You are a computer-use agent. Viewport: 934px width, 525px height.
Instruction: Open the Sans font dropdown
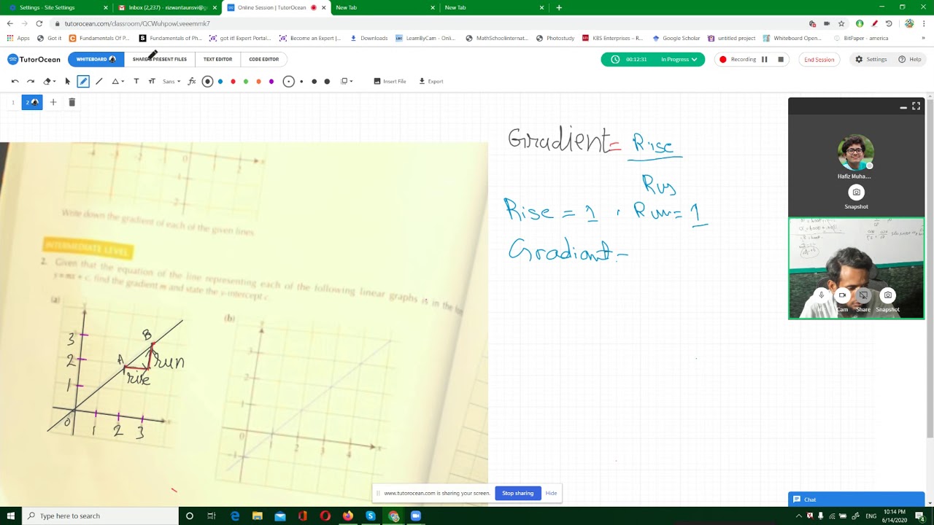tap(171, 81)
